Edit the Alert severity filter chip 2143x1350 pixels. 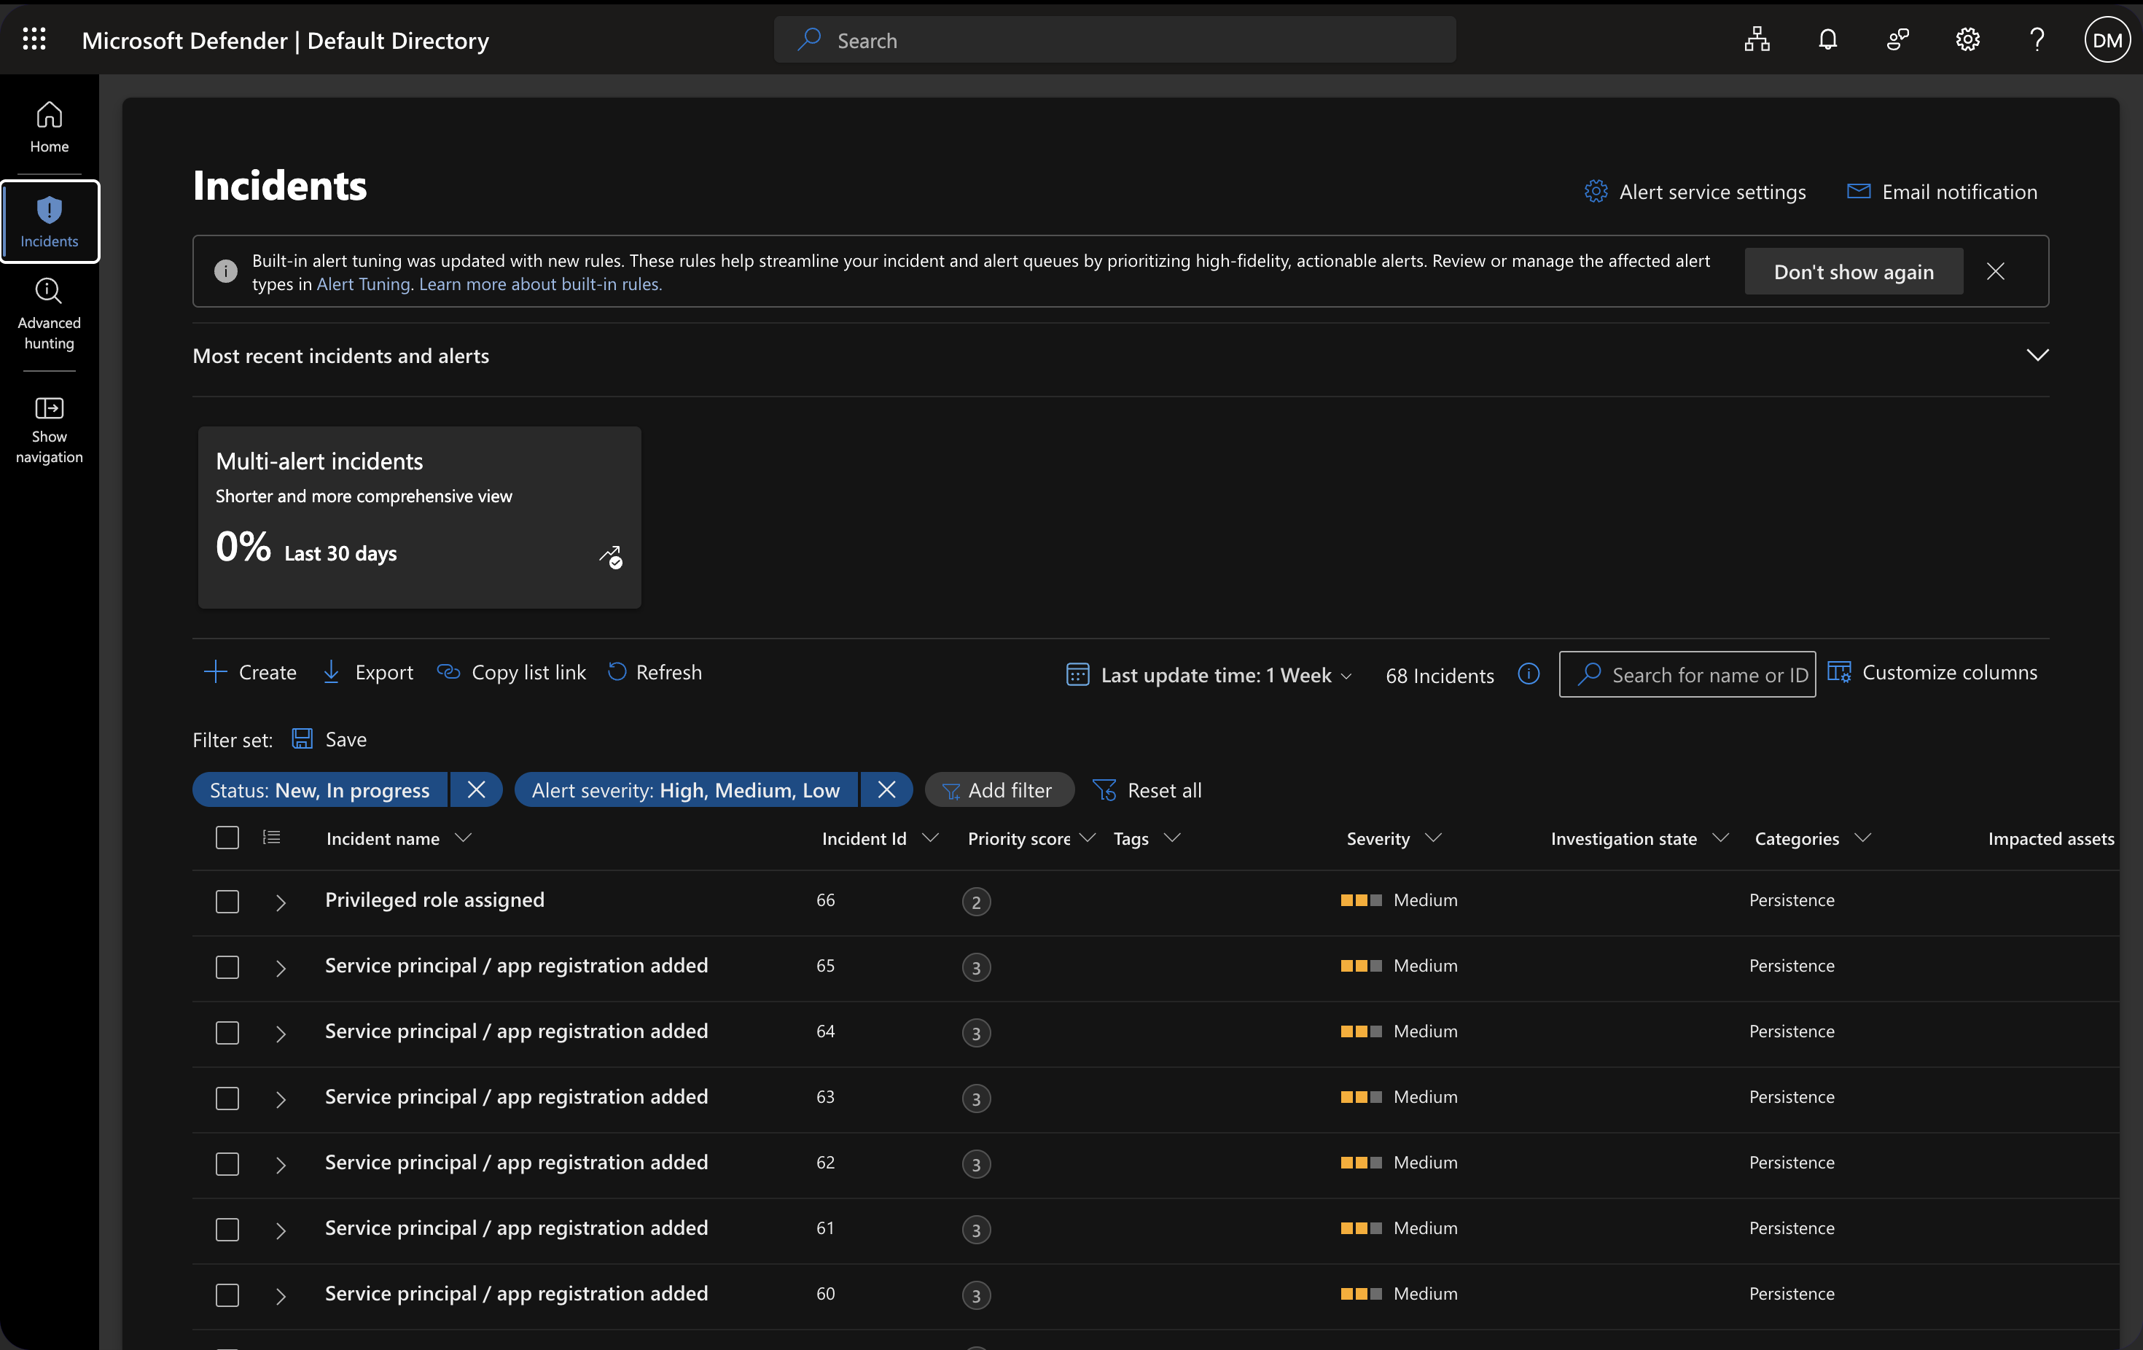[x=686, y=790]
